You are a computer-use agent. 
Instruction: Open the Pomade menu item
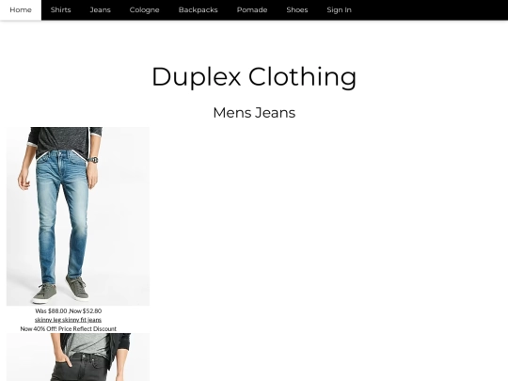point(252,9)
